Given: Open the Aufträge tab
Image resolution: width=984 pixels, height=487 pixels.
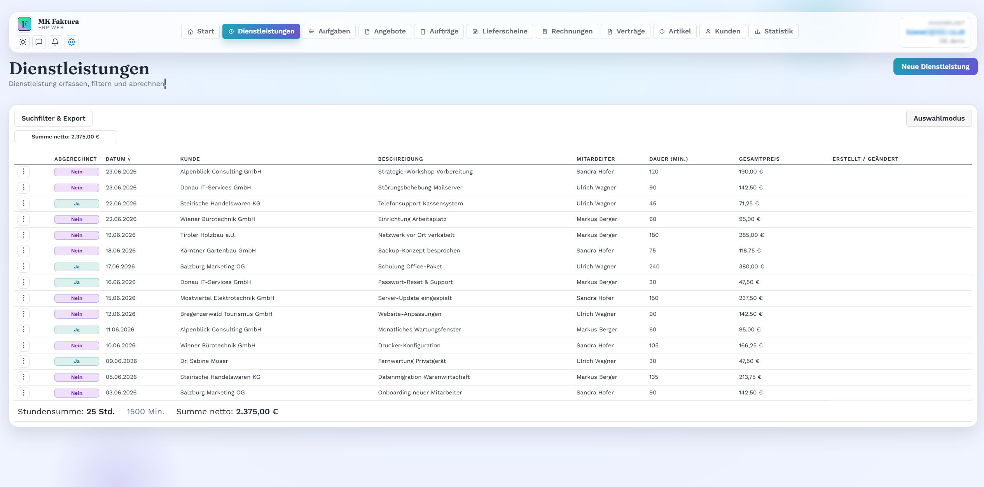Looking at the screenshot, I should point(439,31).
